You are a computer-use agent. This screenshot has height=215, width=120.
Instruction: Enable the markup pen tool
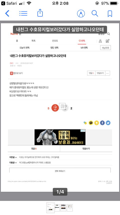point(81,14)
